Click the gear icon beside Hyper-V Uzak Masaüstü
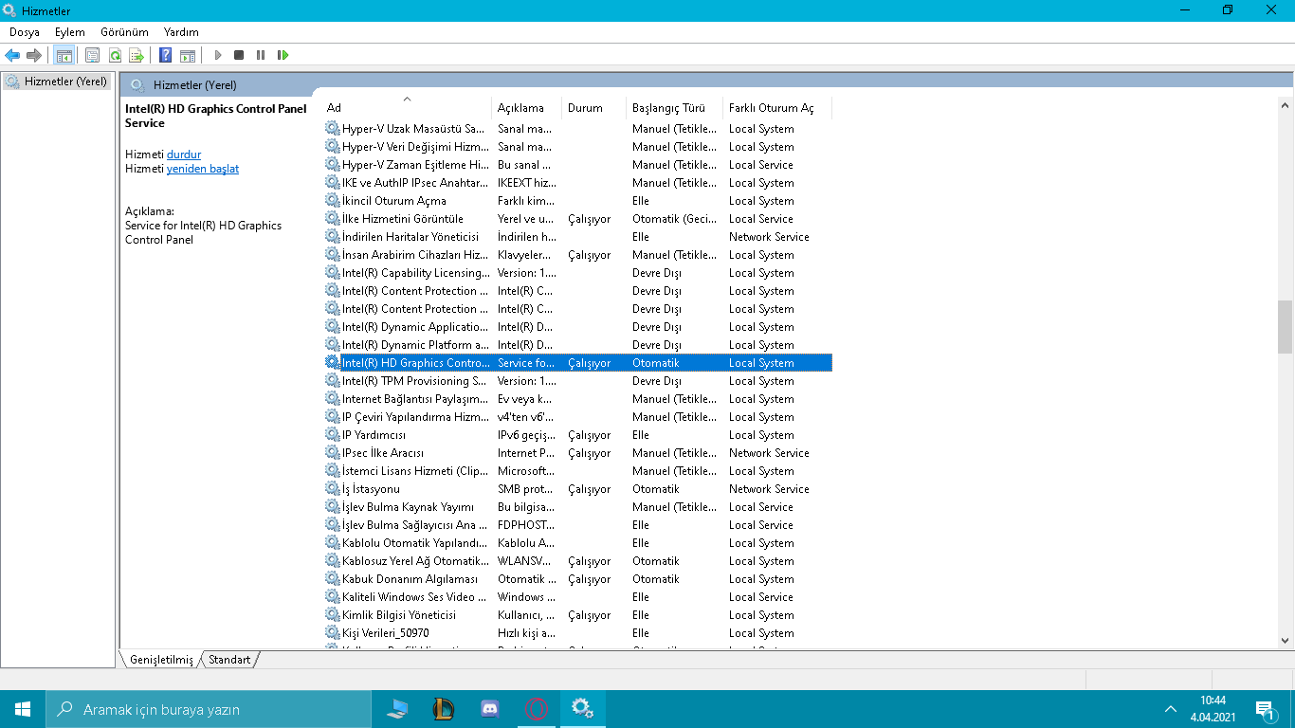Screen dimensions: 1295x728 [333, 129]
